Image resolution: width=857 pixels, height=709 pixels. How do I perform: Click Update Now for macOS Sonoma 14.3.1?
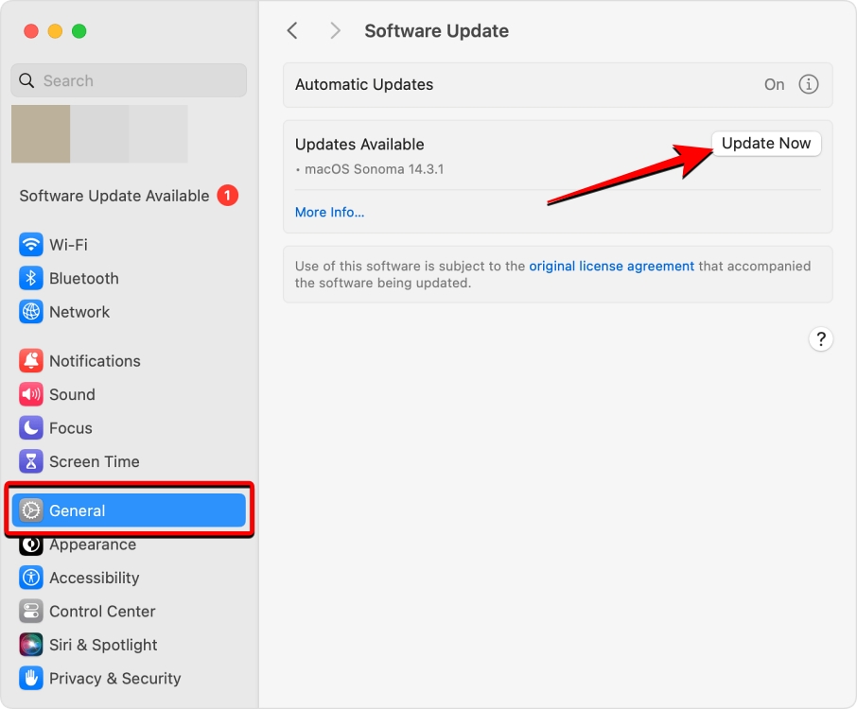pos(765,143)
